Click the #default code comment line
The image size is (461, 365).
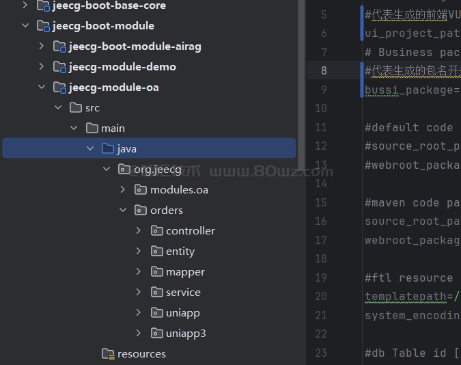coord(409,127)
